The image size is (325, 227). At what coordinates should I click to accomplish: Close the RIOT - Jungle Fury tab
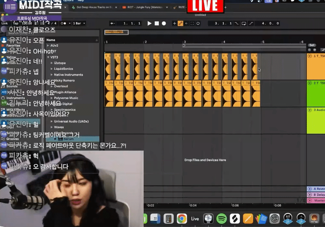click(x=167, y=7)
